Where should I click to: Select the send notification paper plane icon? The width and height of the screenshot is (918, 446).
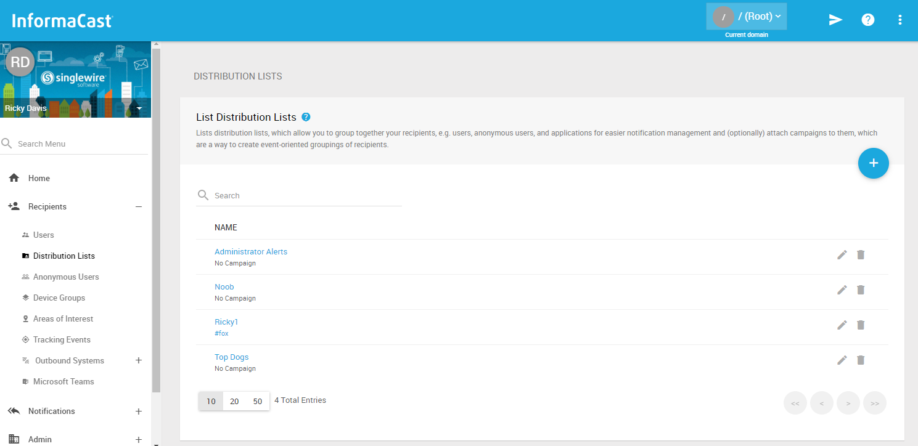coord(835,19)
